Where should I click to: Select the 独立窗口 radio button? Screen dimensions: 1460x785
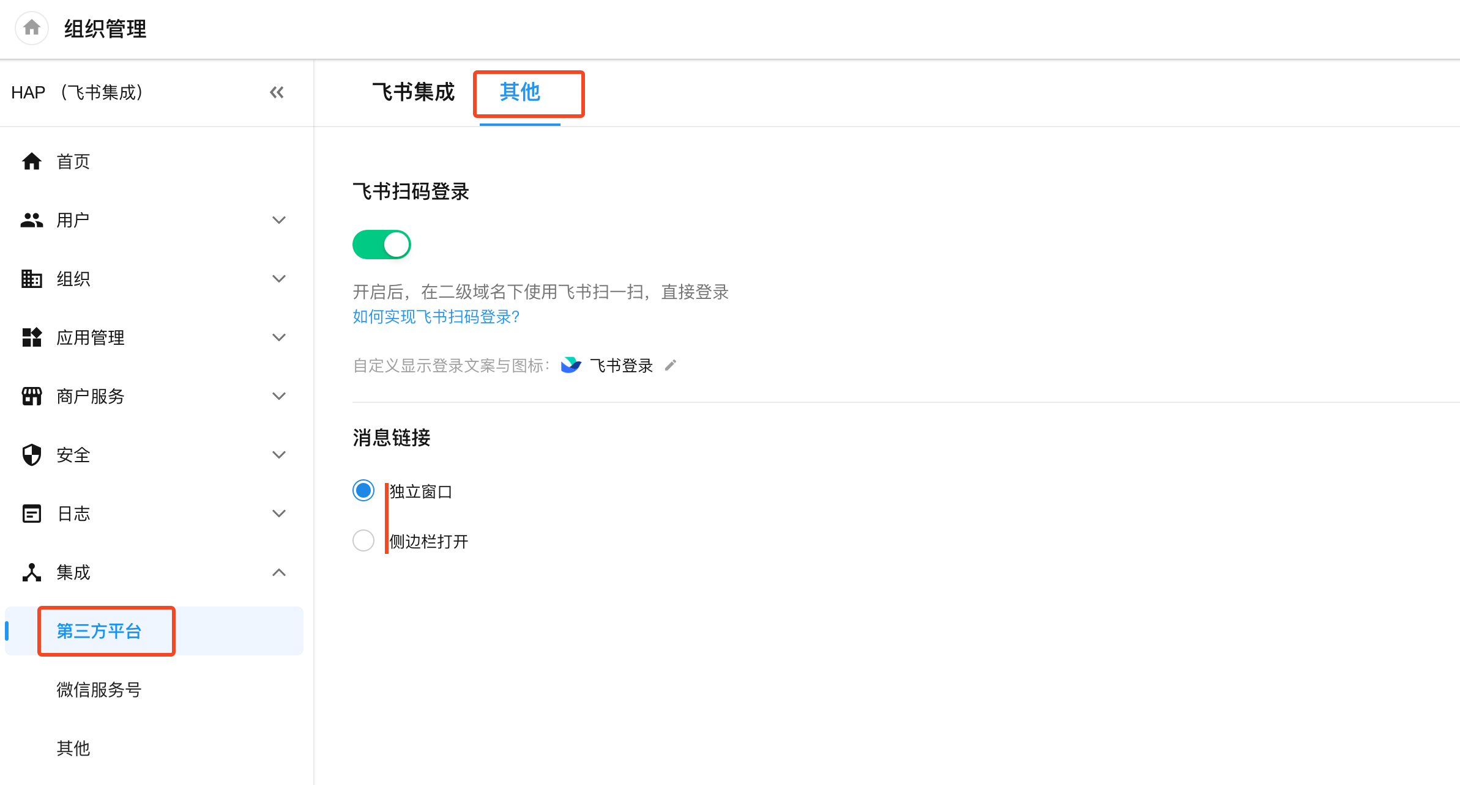(x=363, y=490)
